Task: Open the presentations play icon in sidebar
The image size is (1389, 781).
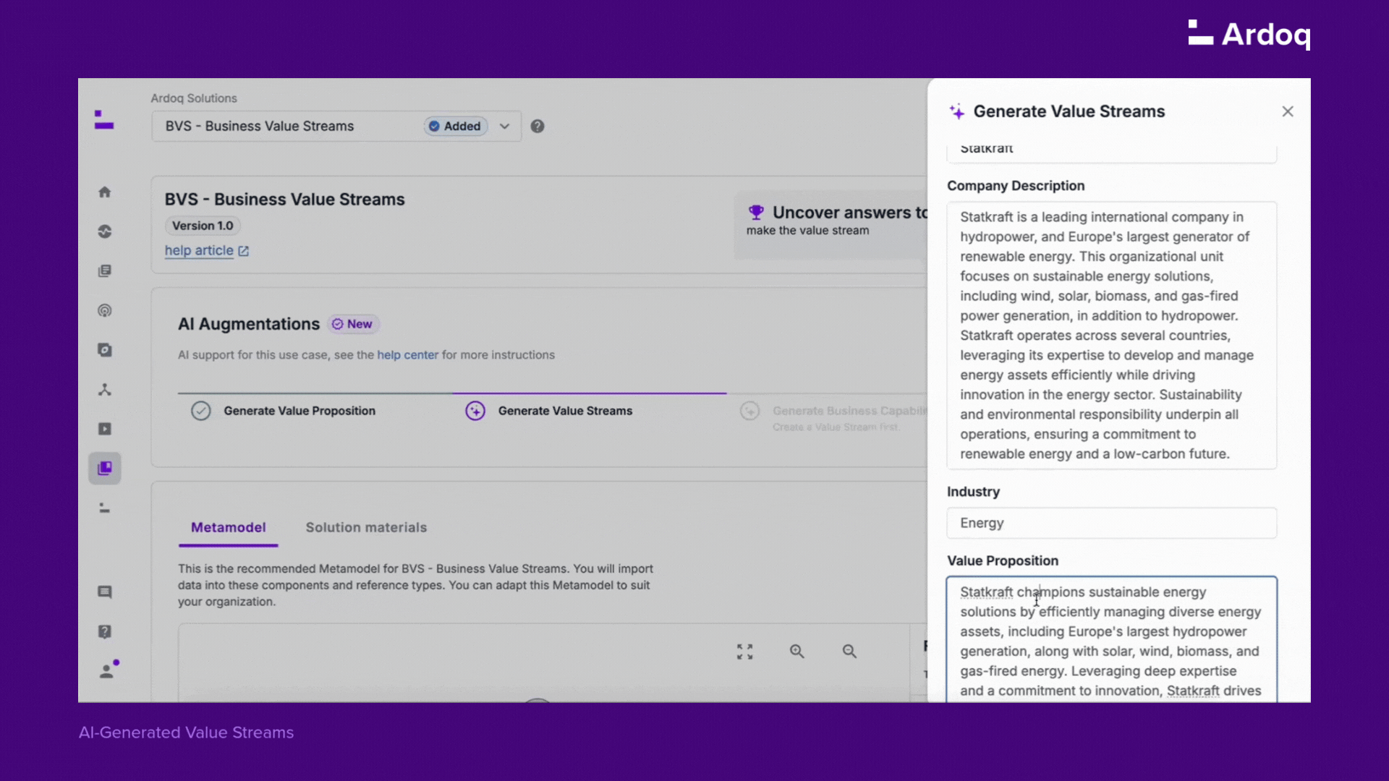Action: click(x=105, y=429)
